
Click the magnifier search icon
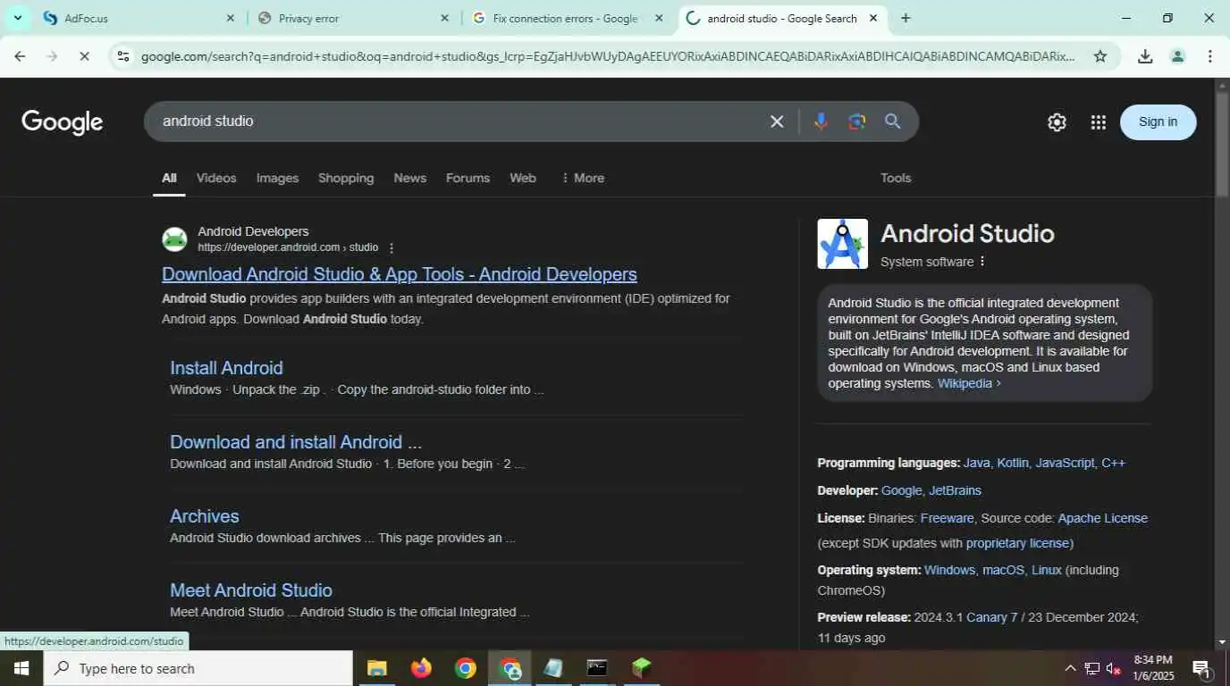click(x=892, y=121)
